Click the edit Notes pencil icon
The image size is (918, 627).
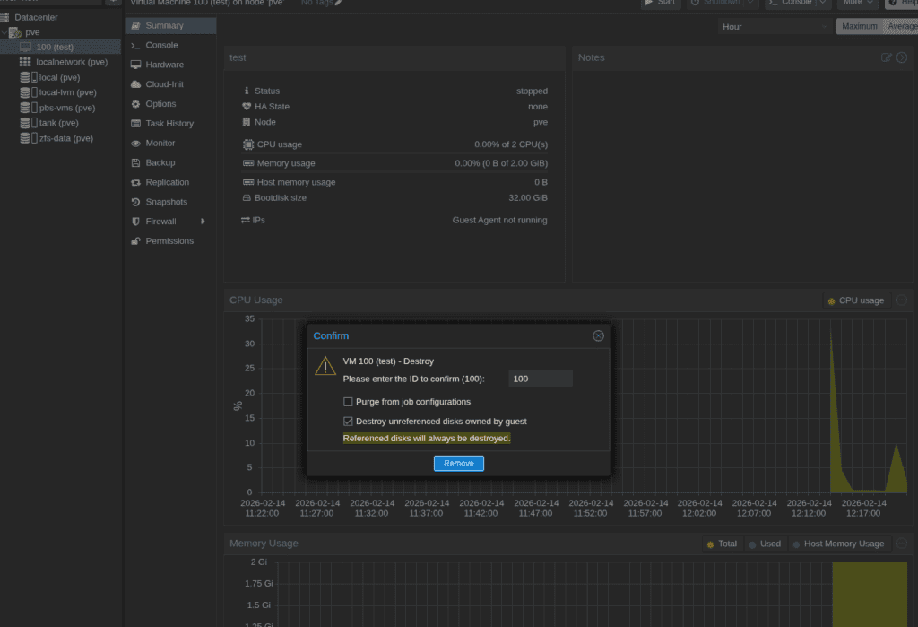click(887, 57)
